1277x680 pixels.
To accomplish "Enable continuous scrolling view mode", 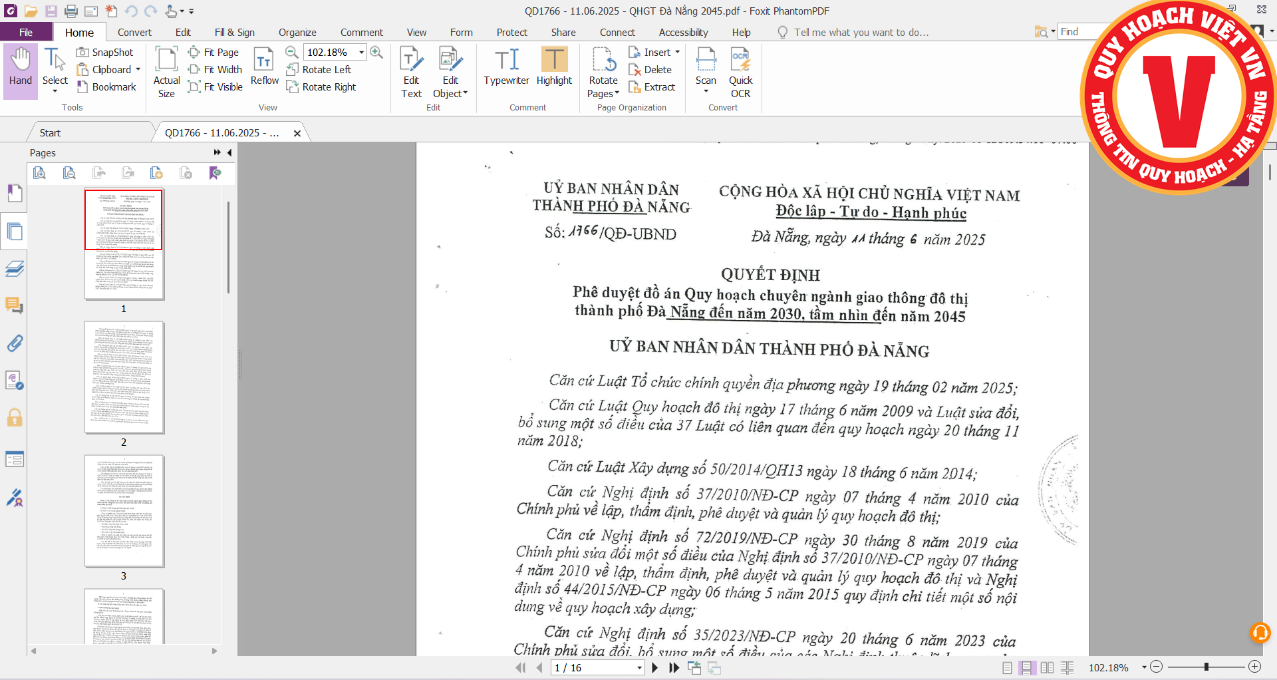I will [1027, 668].
